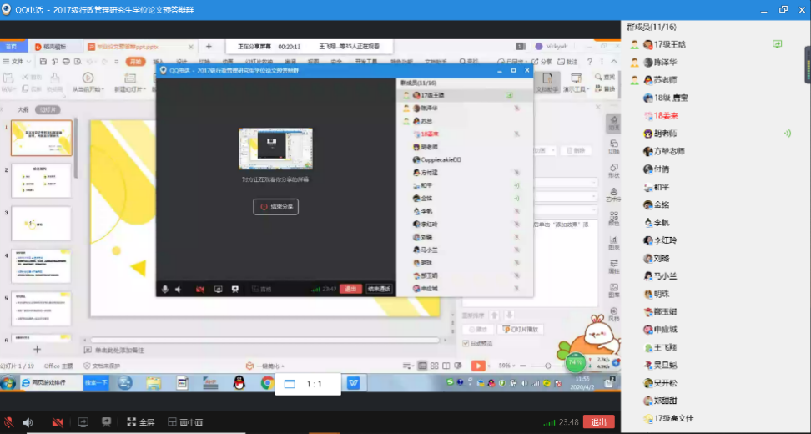This screenshot has height=434, width=811.
Task: Expand the second dropdown in the animation pane
Action: click(592, 197)
